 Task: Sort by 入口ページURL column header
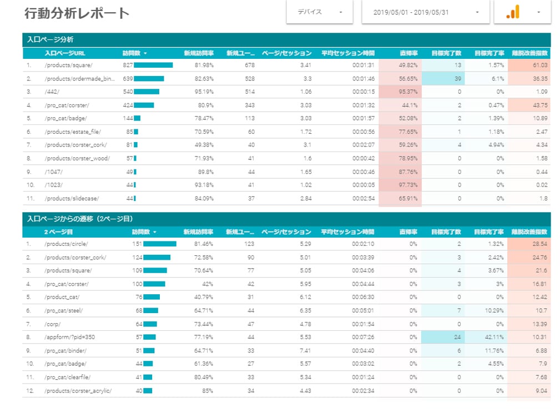(64, 54)
